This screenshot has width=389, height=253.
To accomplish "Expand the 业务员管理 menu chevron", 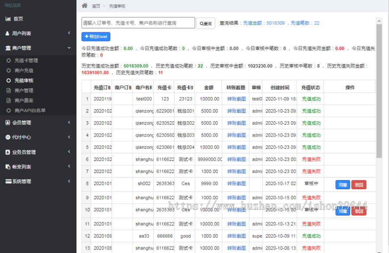I will pyautogui.click(x=69, y=152).
